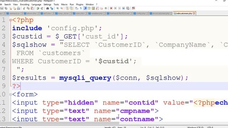Click the Cut scissors icon
The width and height of the screenshot is (228, 128).
click(x=24, y=8)
